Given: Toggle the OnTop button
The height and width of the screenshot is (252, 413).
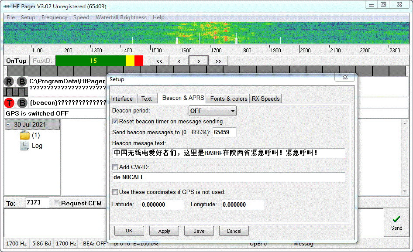Looking at the screenshot, I should pyautogui.click(x=16, y=61).
